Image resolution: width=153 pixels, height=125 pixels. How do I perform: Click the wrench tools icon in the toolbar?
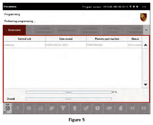pyautogui.click(x=86, y=108)
